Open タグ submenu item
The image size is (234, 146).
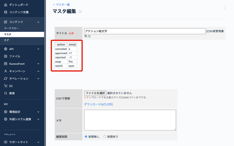point(6,40)
